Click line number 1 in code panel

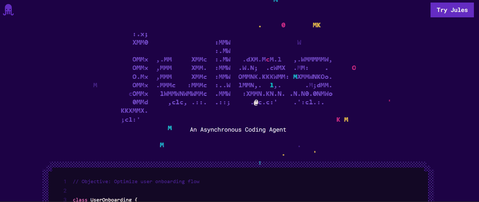[x=65, y=182]
